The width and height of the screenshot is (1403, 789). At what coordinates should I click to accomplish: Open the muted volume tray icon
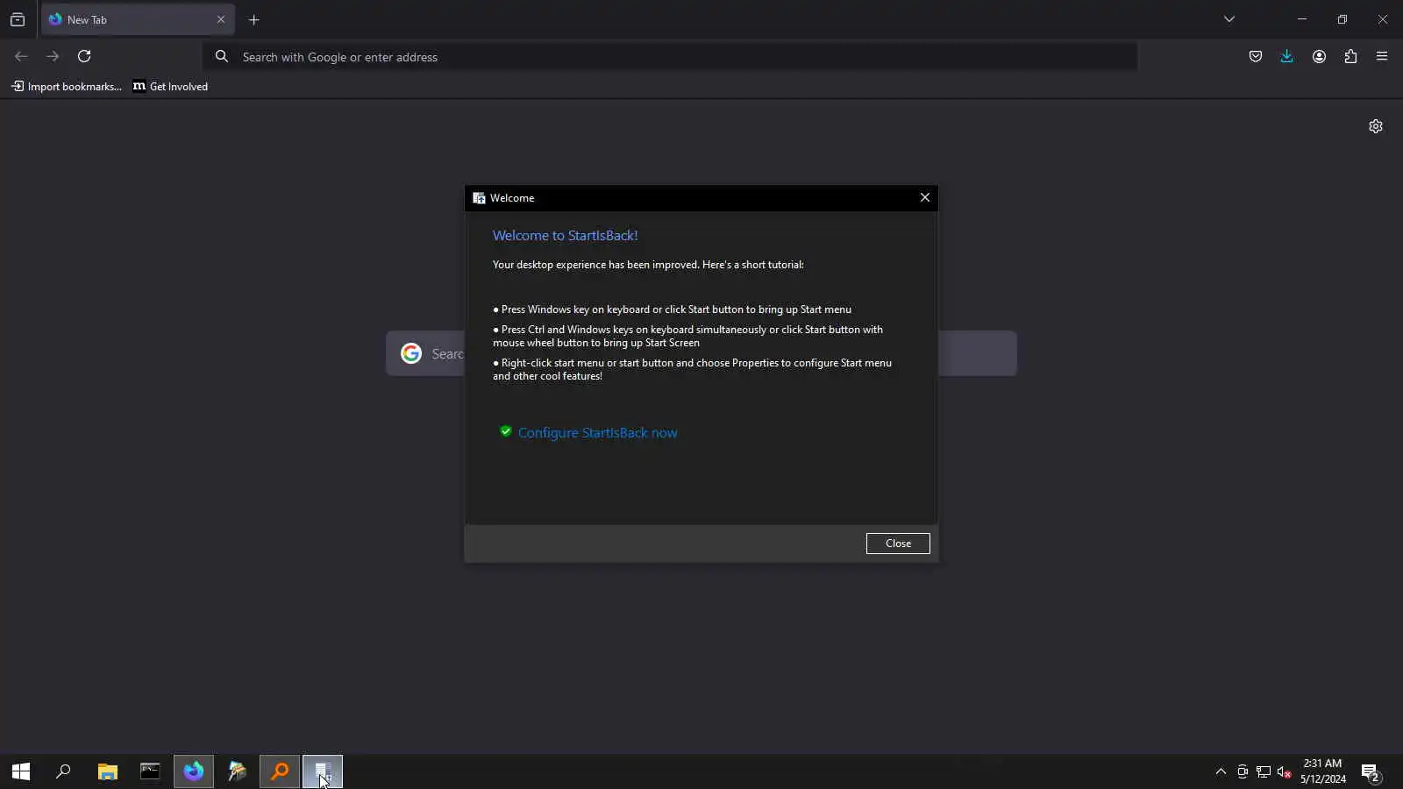(x=1285, y=771)
